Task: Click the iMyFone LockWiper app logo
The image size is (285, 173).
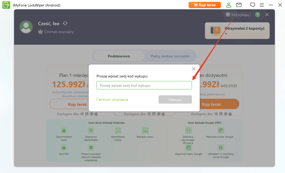Action: pos(6,5)
